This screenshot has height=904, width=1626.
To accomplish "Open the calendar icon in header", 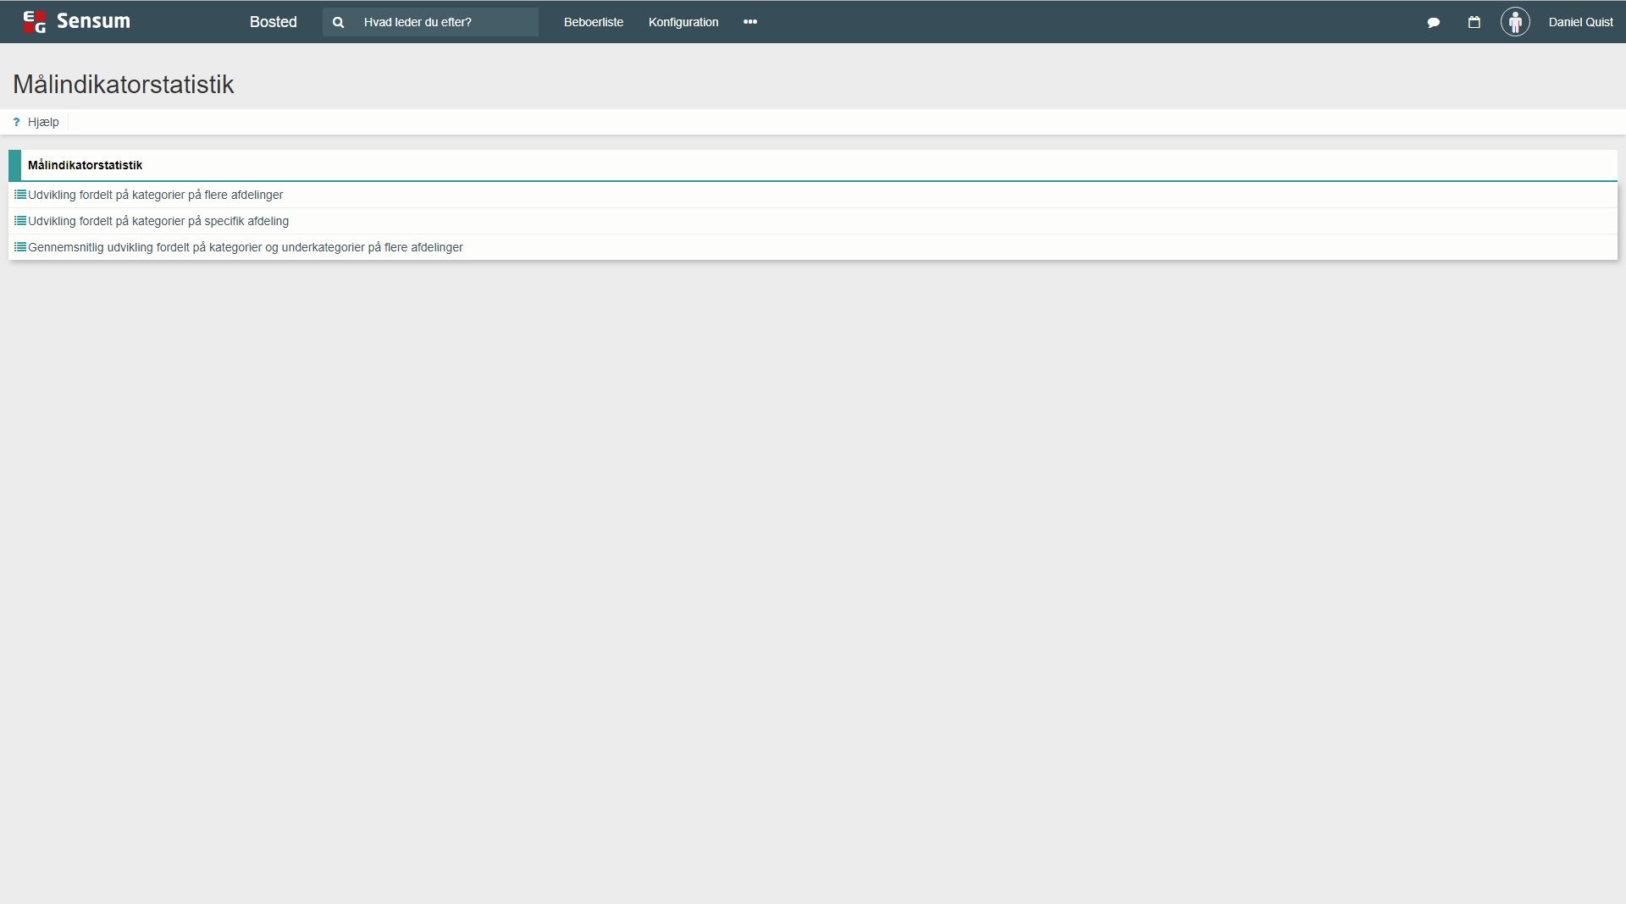I will (1474, 22).
